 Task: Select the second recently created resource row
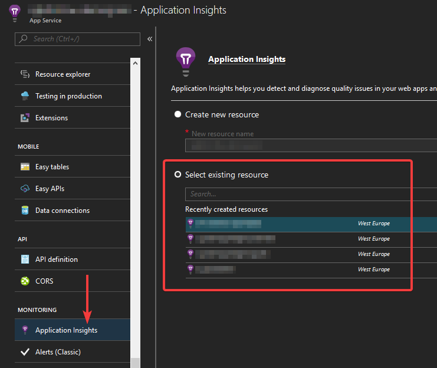(x=311, y=239)
